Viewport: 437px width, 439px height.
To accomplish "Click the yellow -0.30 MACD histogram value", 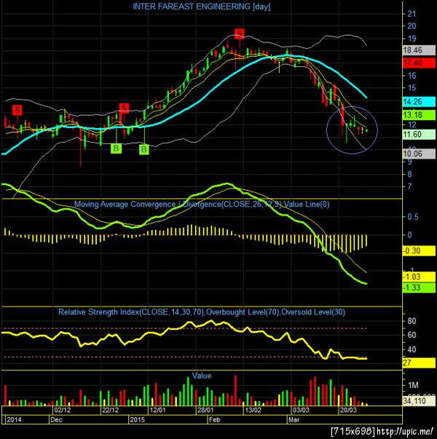I will [x=419, y=251].
